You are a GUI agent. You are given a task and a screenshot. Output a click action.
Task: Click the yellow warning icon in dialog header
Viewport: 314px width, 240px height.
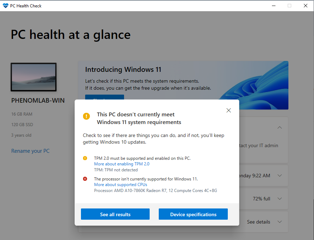[x=86, y=116]
